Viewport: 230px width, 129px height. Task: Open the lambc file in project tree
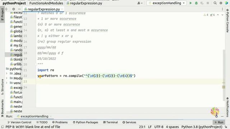[x=16, y=36]
